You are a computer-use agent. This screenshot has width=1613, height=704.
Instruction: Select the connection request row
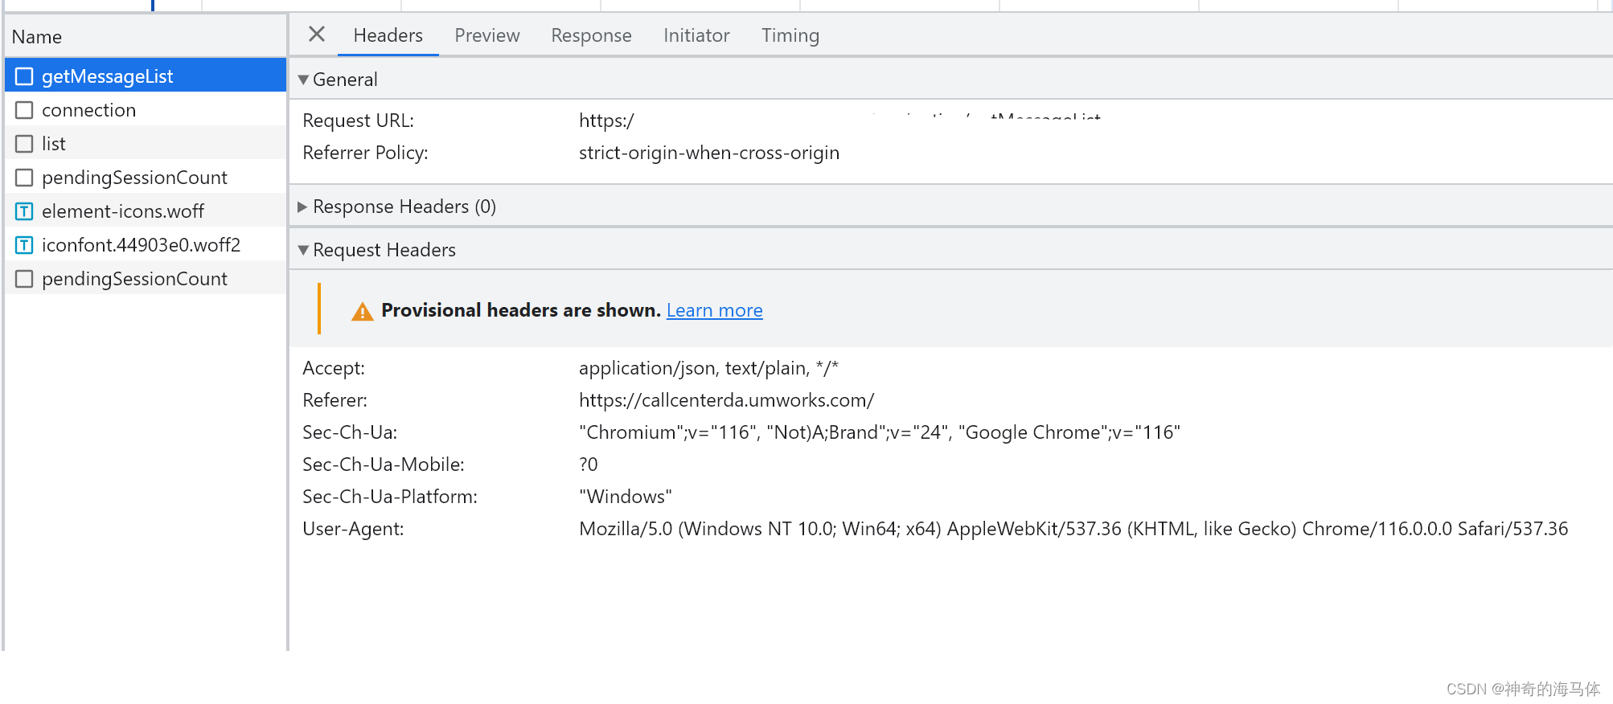click(146, 110)
